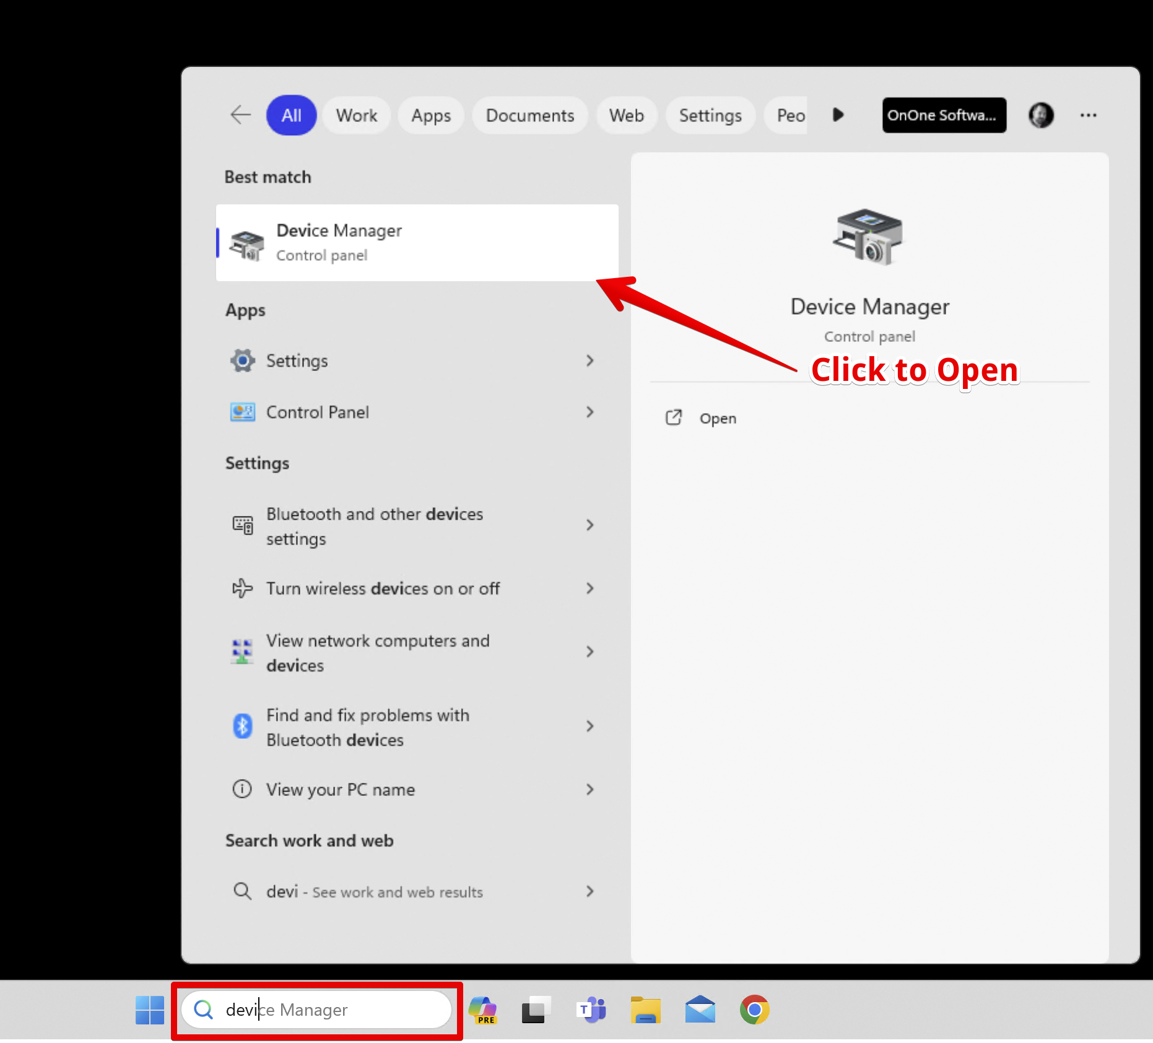
Task: Expand Turn wireless devices chevron
Action: coord(590,588)
